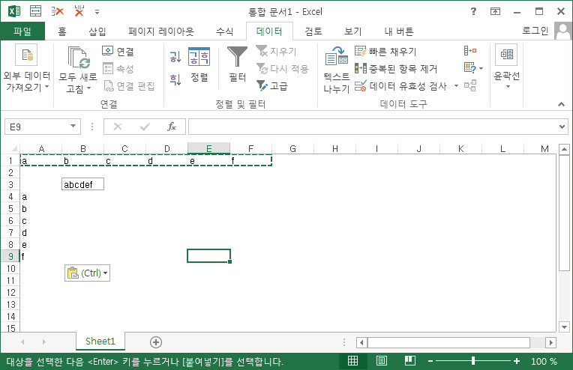This screenshot has height=370, width=573.
Task: Click cell A4 containing a
Action: pos(41,197)
